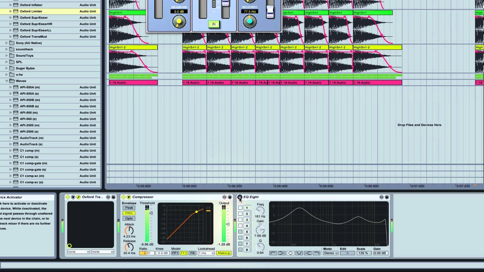The width and height of the screenshot is (484, 272).
Task: Enable EQ Eight band 1 checkbox
Action: [240, 208]
